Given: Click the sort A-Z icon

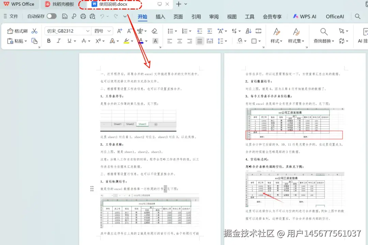Looking at the screenshot, I should (x=248, y=31).
